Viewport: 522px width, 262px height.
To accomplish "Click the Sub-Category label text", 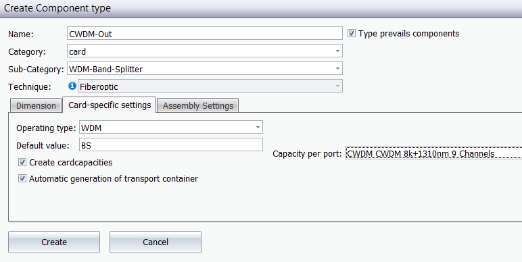I will point(36,69).
